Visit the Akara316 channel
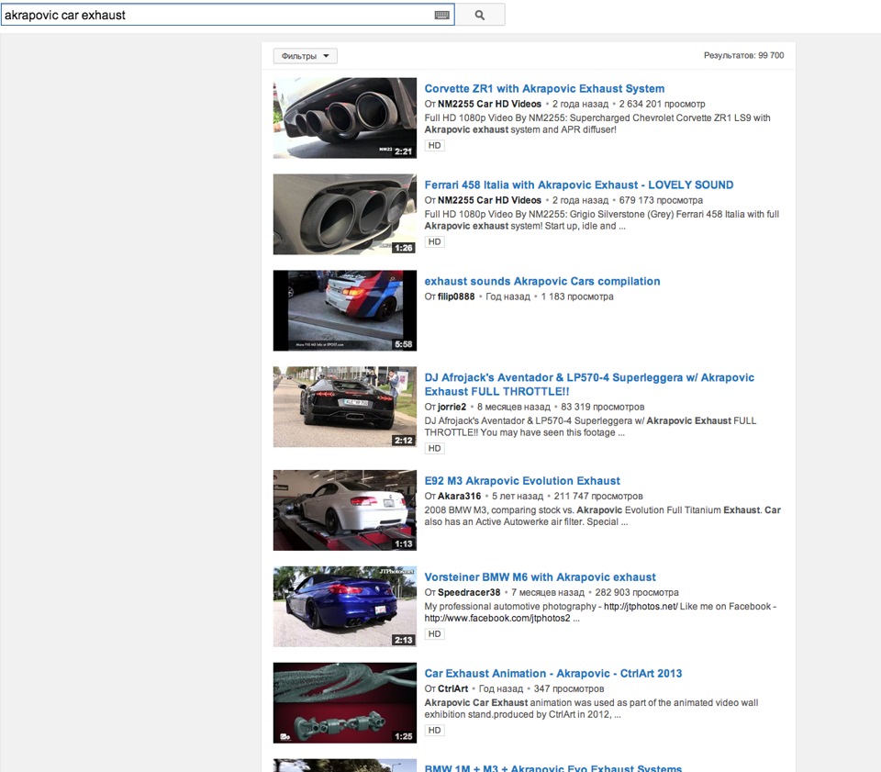The height and width of the screenshot is (772, 881). [460, 496]
